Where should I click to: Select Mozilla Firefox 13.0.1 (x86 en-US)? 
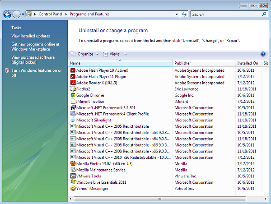point(104,163)
